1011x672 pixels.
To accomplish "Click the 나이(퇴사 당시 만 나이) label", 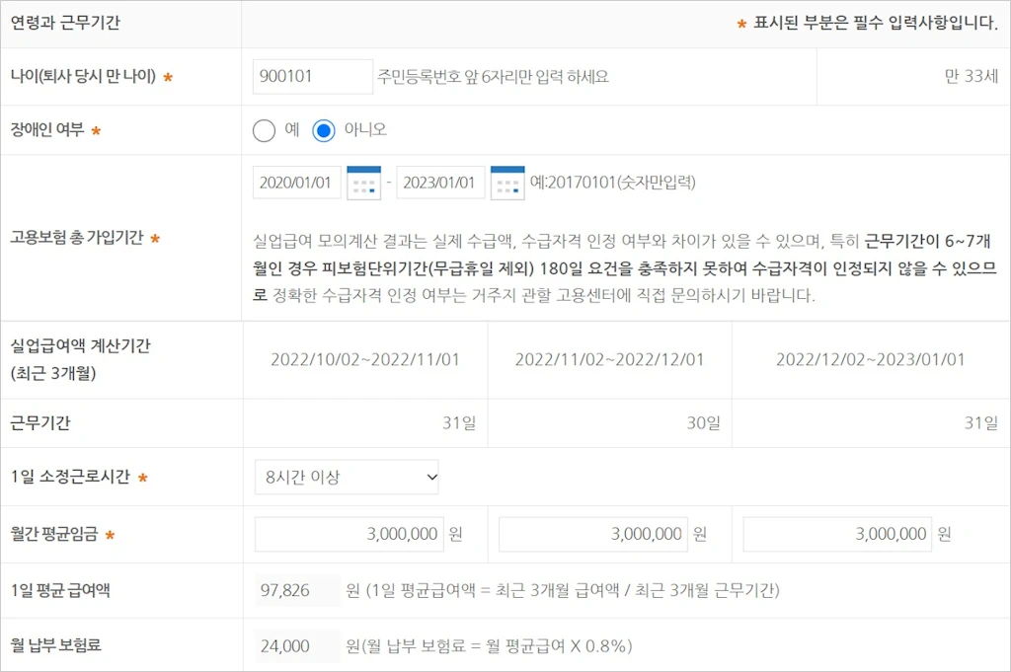I will 83,77.
